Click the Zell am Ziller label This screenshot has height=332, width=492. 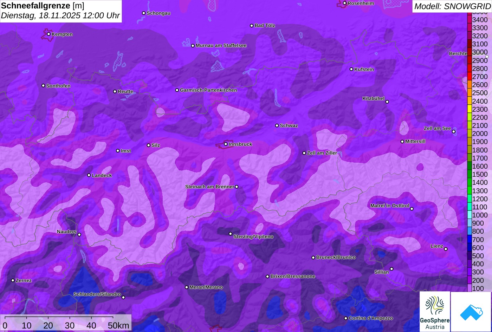[322, 153]
